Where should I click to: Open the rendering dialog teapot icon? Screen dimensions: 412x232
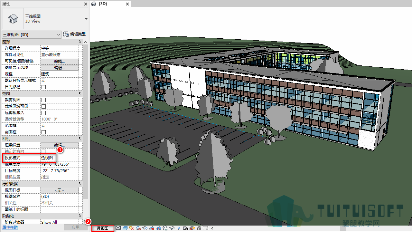[145, 228]
